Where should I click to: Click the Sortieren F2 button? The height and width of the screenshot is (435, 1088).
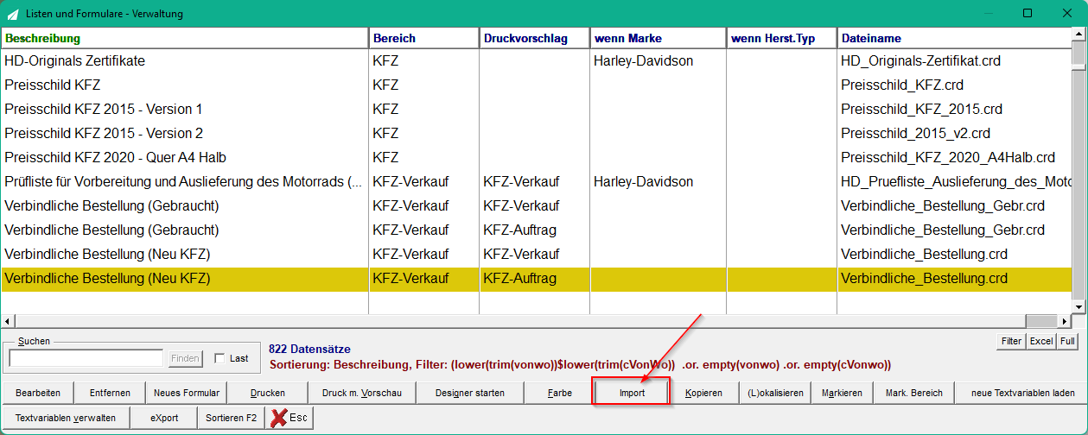[x=231, y=418]
